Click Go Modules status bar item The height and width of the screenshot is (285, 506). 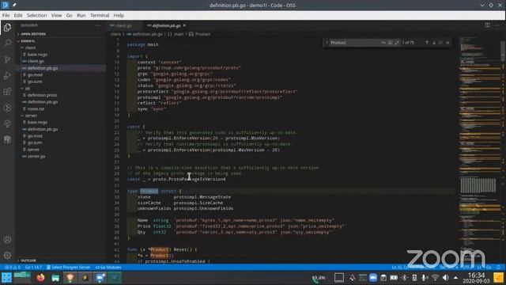[108, 268]
